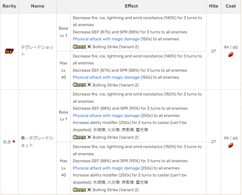242x195 pixels.
Task: Open Physical attack with magic damage in SLB Base Lv 1 row
Action: (106, 115)
